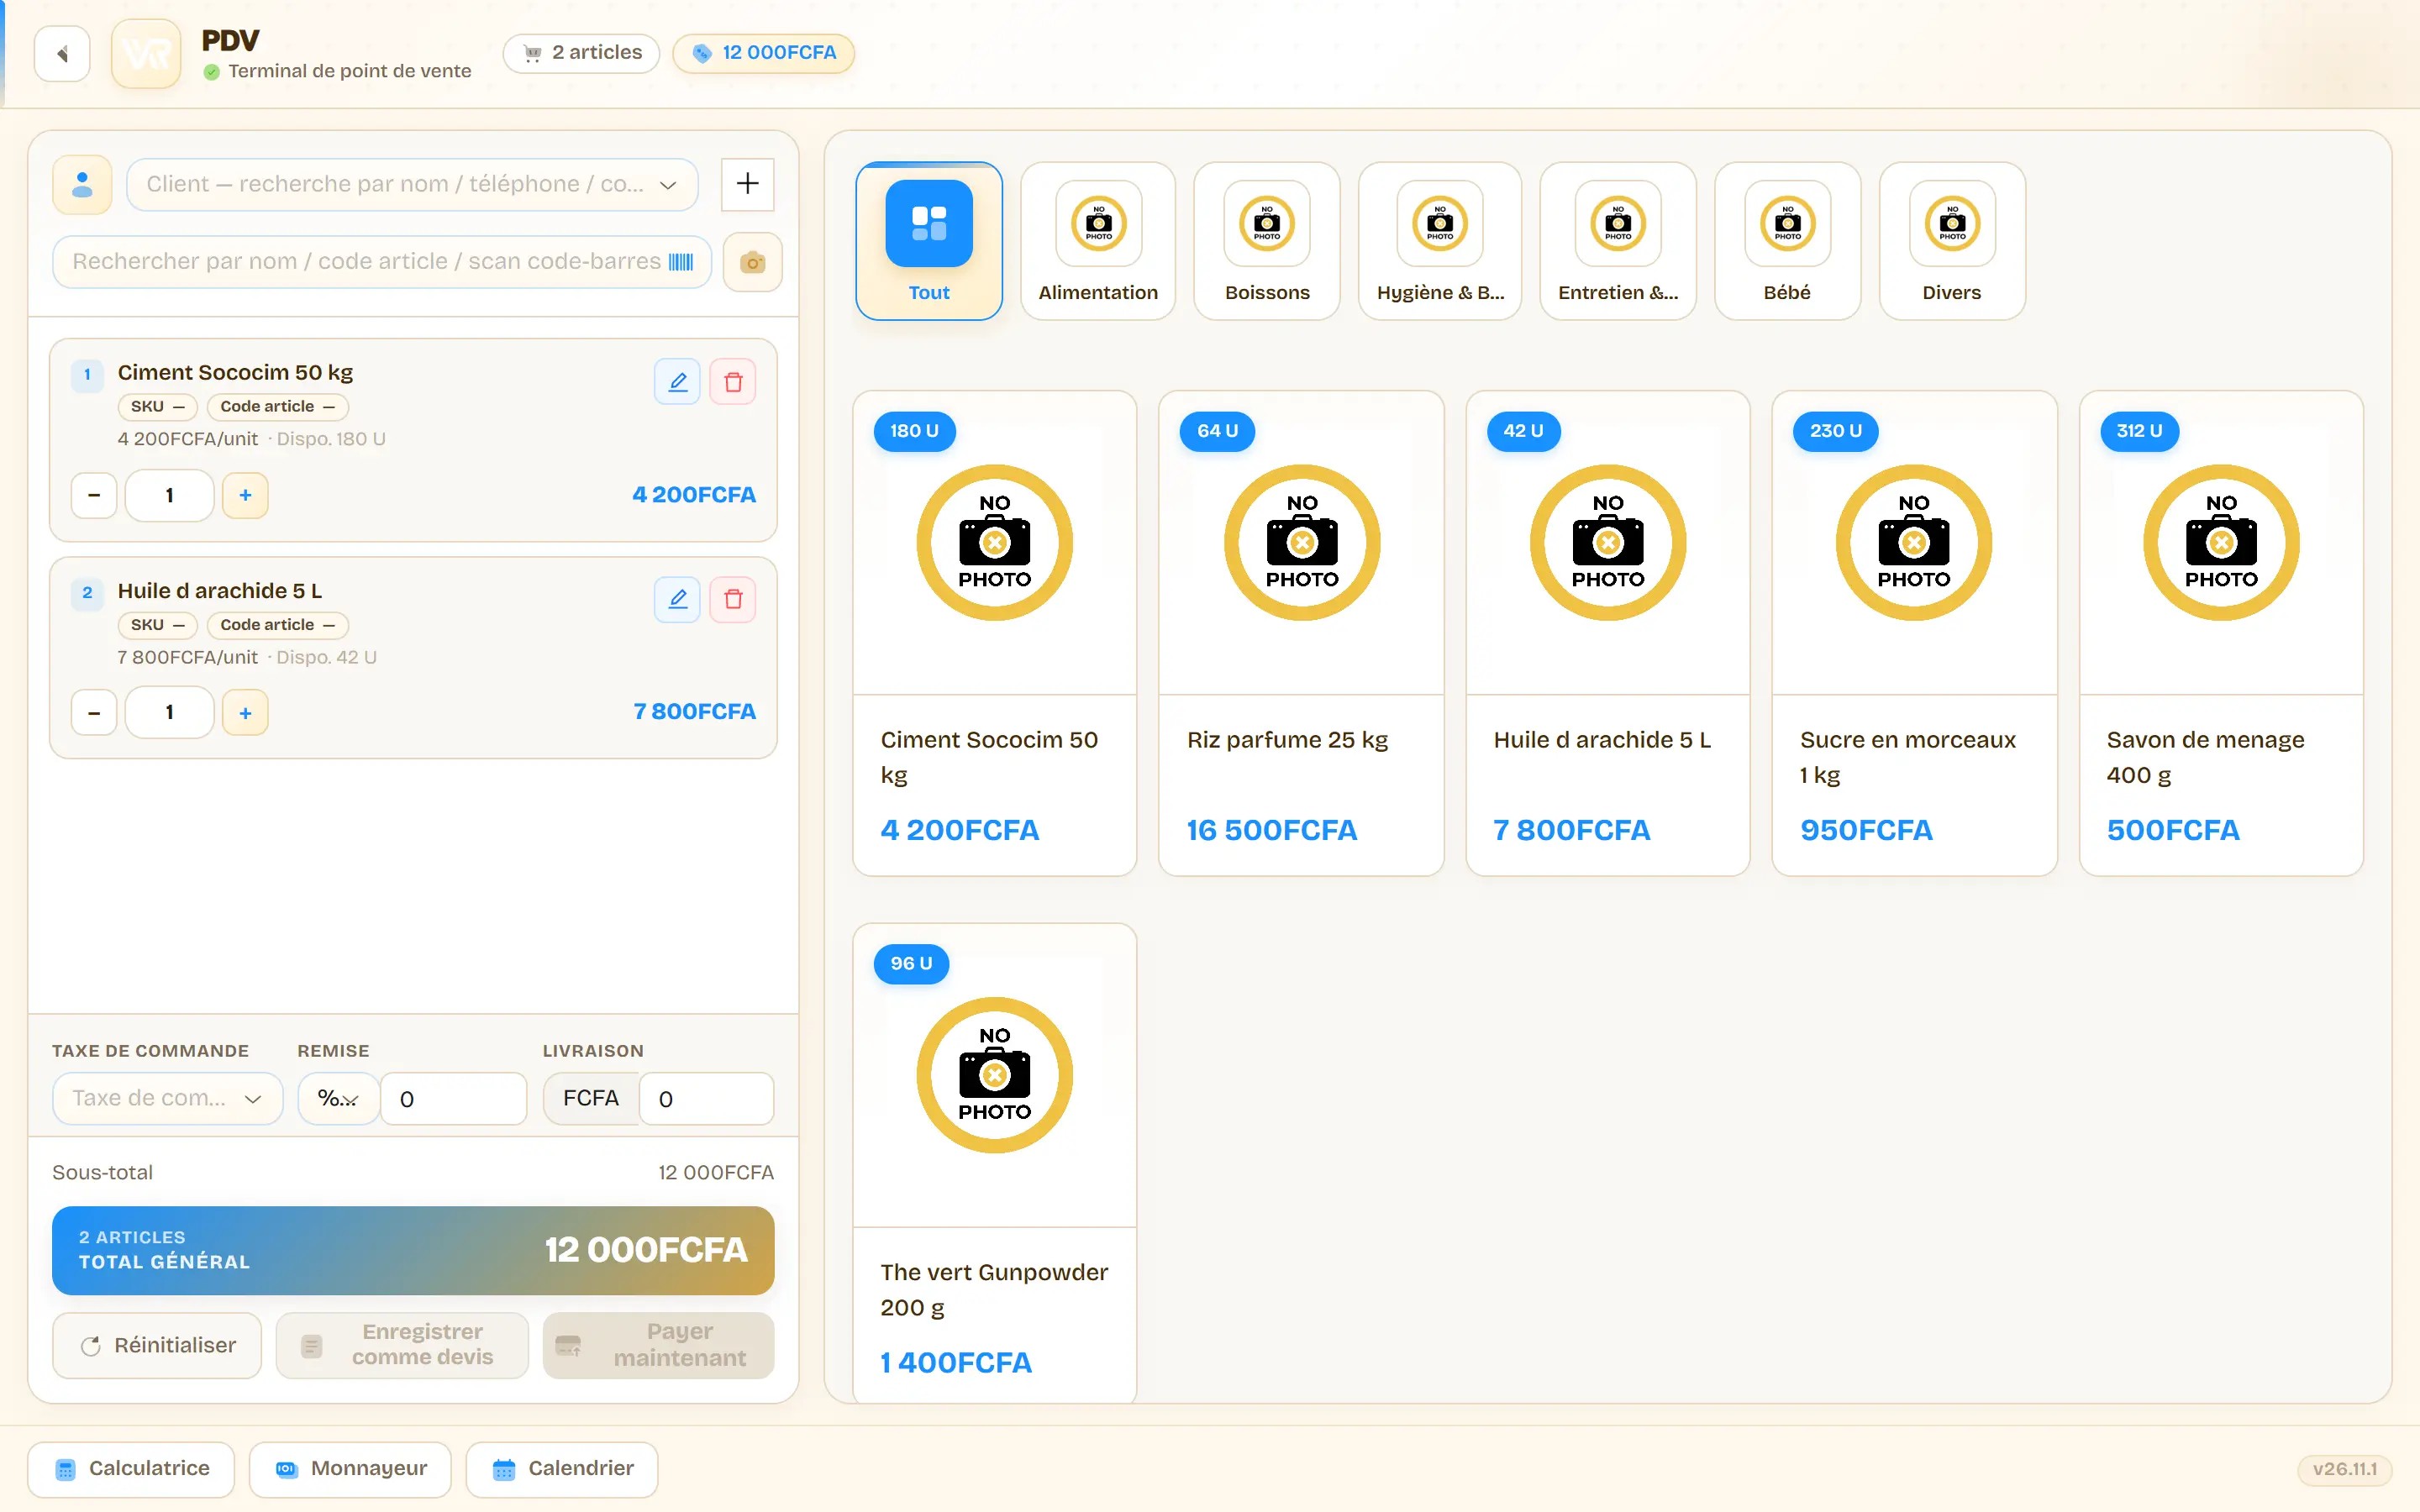The width and height of the screenshot is (2420, 1512).
Task: Select the Alimentation category
Action: coord(1098,241)
